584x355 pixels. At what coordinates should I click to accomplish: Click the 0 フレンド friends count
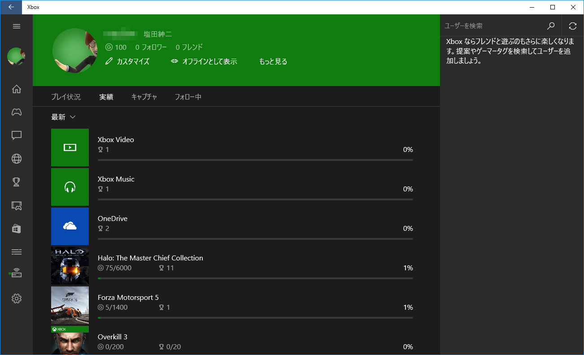point(189,47)
